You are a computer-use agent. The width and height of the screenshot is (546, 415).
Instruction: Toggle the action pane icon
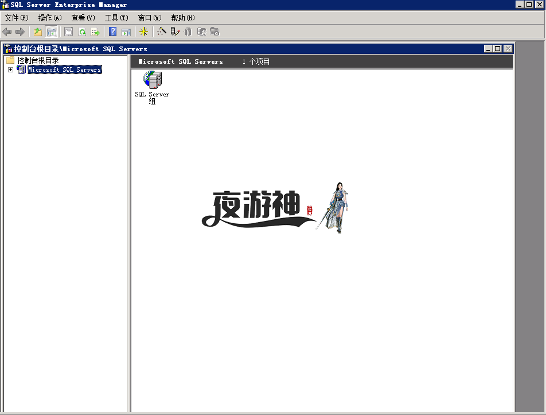coord(126,32)
